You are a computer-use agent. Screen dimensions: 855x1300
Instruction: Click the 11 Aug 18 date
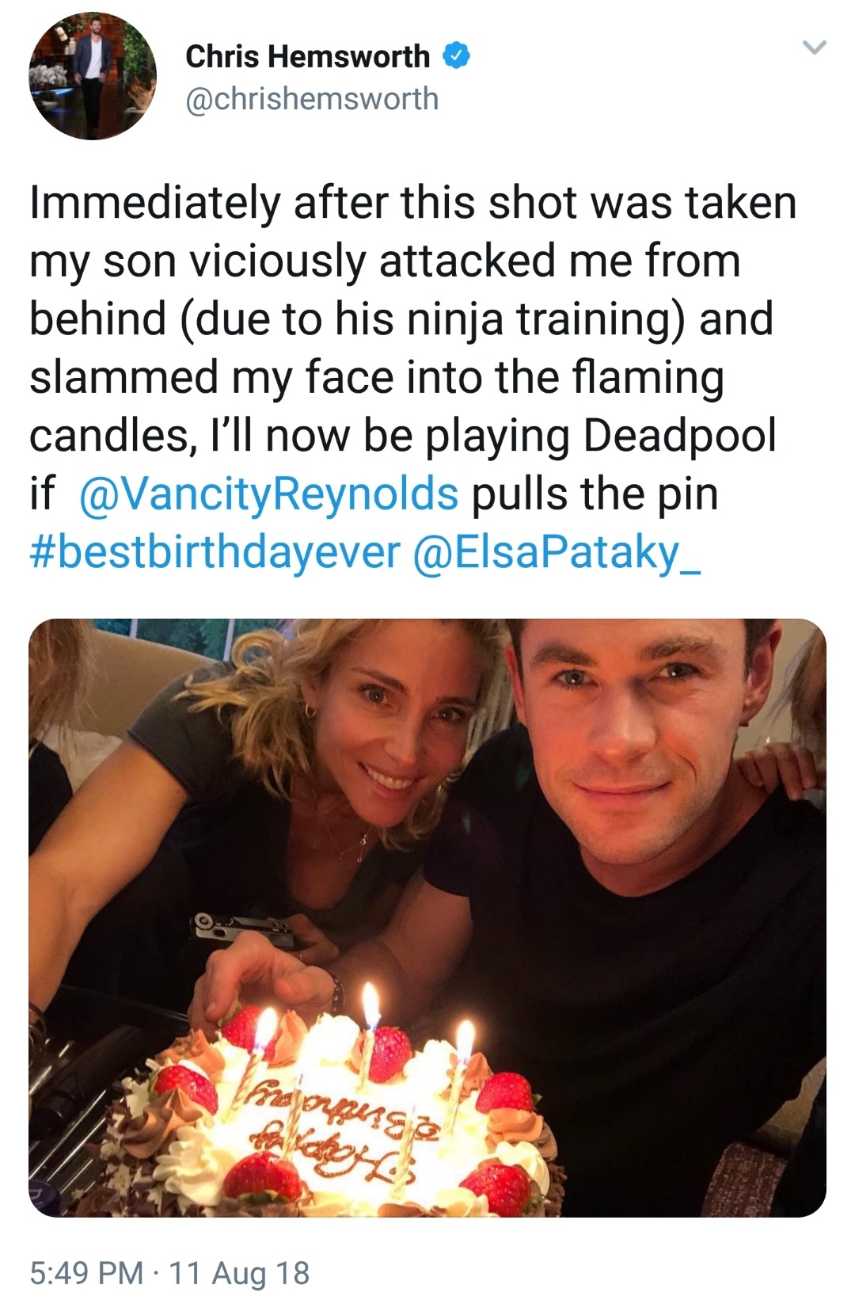(x=239, y=1272)
